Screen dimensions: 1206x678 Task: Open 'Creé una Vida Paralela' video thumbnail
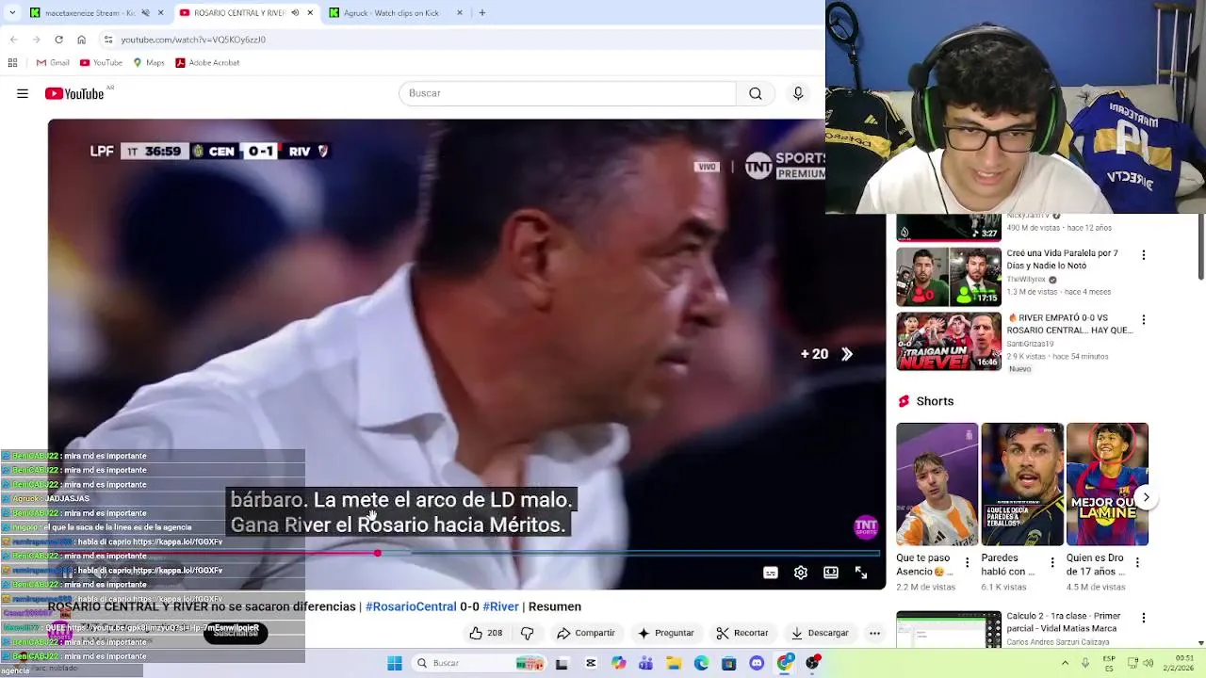coord(949,277)
